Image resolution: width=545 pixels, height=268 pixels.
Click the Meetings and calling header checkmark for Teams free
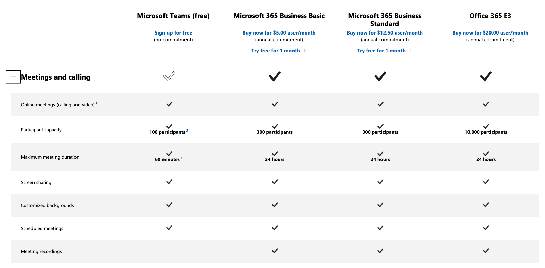click(x=169, y=76)
